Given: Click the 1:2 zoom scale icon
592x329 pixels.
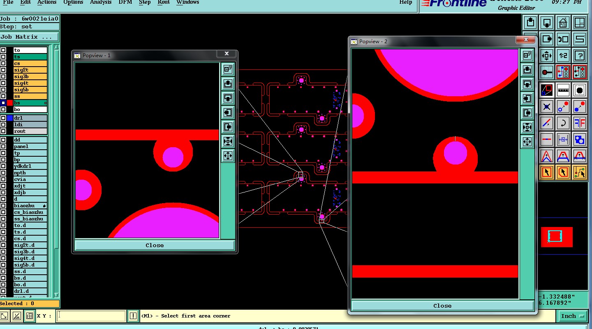Looking at the screenshot, I should [563, 56].
